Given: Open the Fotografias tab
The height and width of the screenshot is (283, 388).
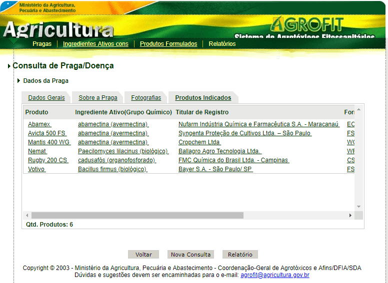Looking at the screenshot, I should point(146,98).
